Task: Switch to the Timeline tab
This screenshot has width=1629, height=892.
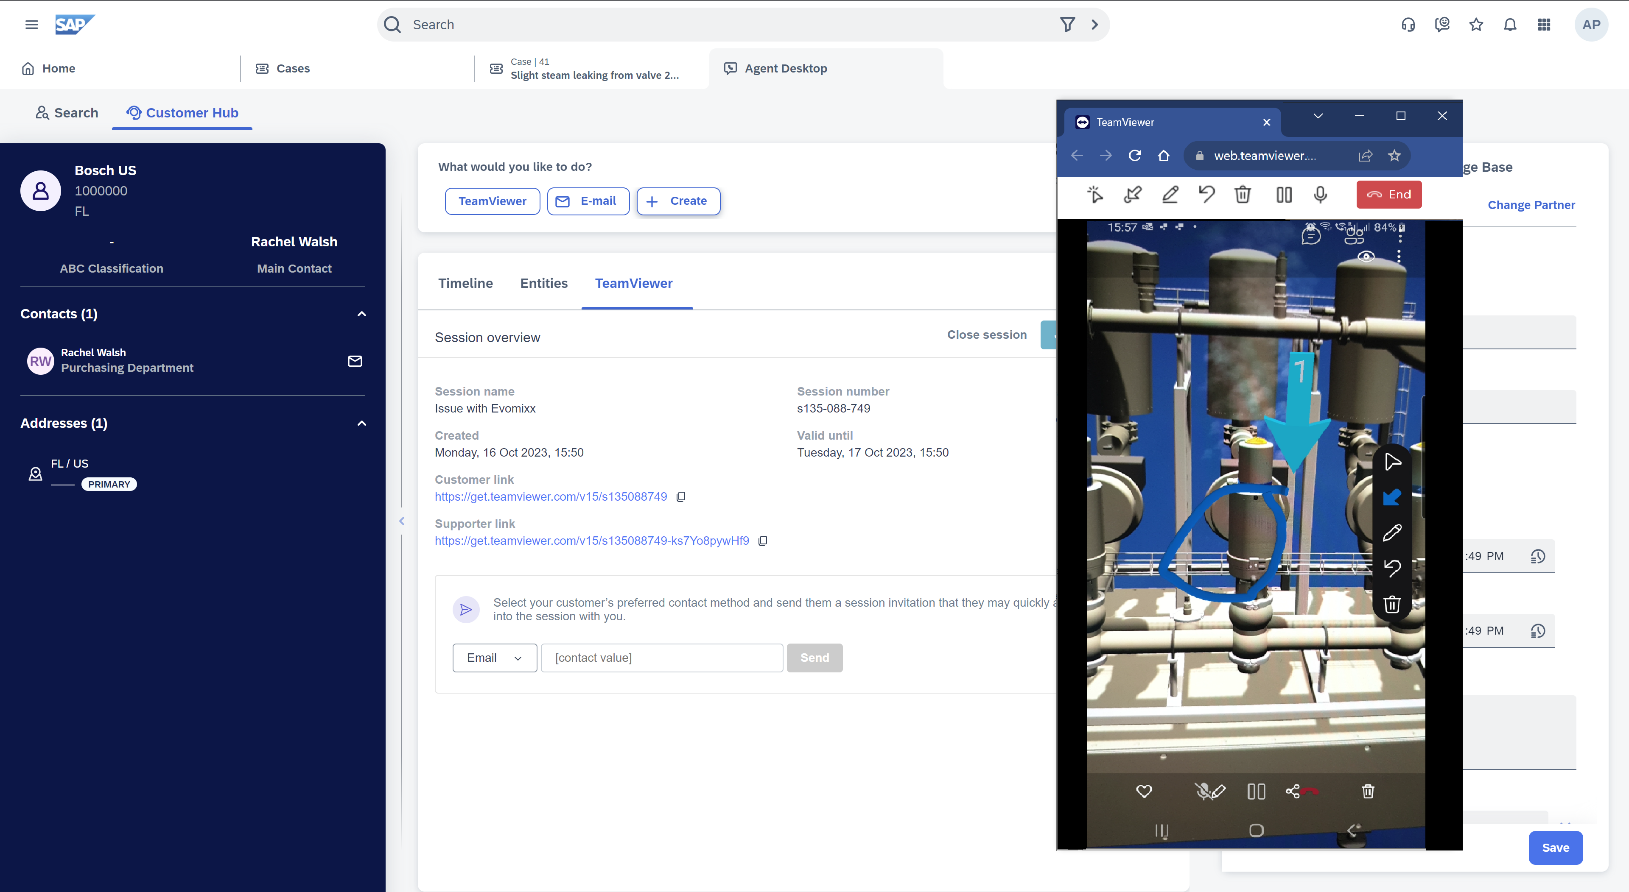Action: coord(465,283)
